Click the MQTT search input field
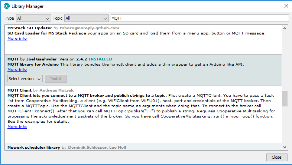 click(x=199, y=18)
